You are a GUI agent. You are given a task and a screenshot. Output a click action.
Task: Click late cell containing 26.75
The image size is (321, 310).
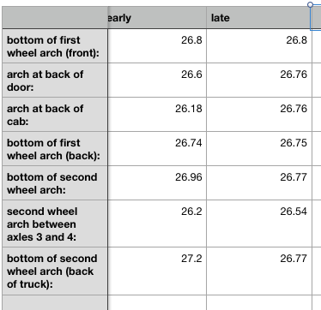[259, 149]
